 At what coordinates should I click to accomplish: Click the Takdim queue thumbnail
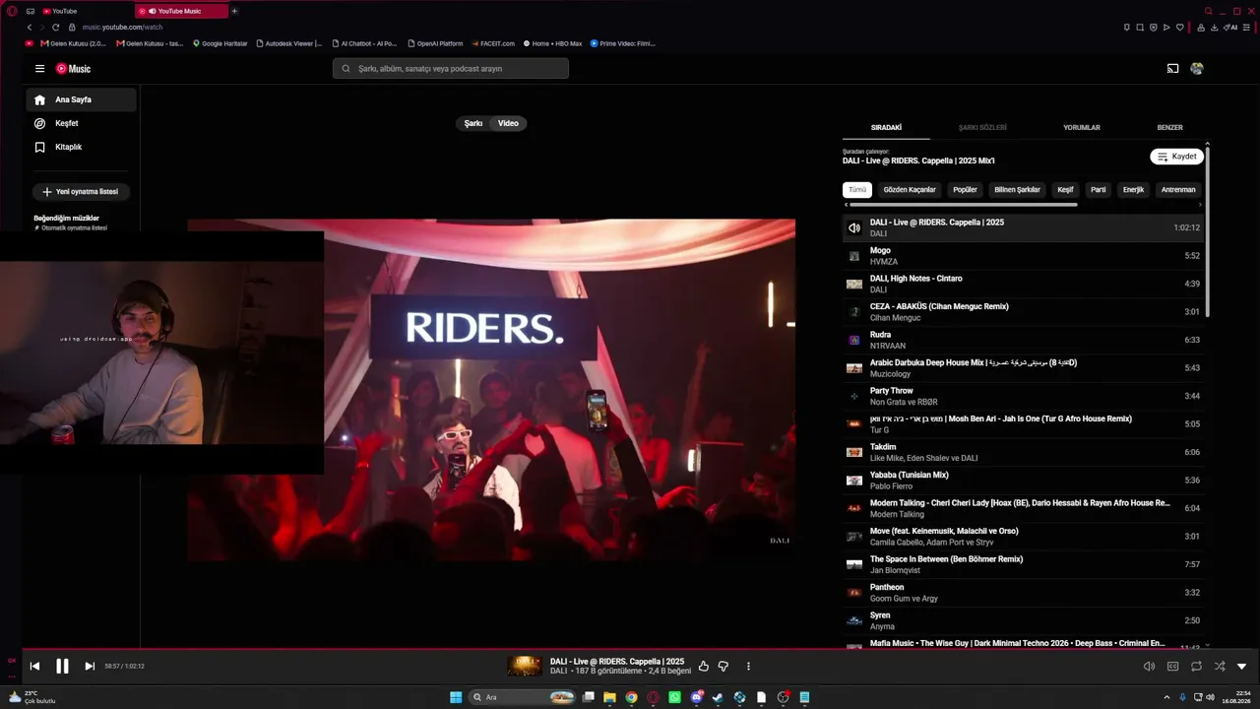click(854, 452)
